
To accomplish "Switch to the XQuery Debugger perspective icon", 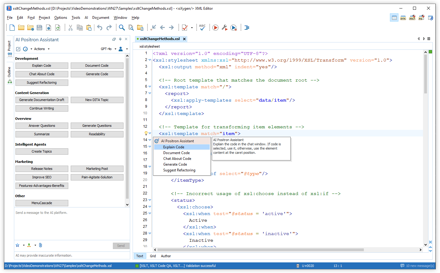I will [x=421, y=18].
